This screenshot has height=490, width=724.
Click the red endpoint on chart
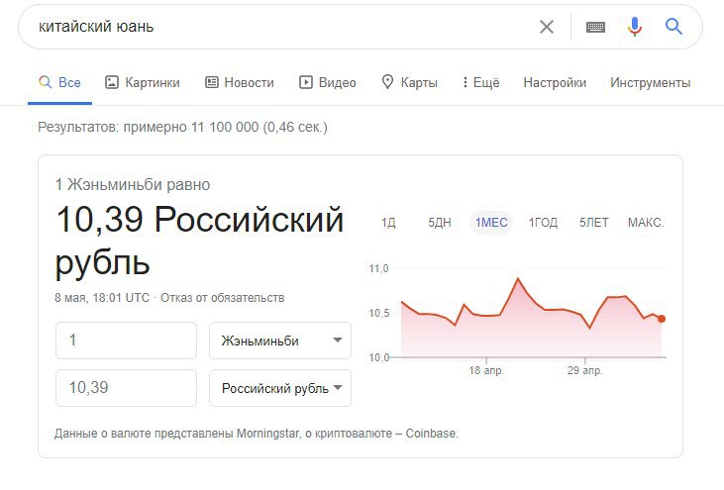click(662, 319)
